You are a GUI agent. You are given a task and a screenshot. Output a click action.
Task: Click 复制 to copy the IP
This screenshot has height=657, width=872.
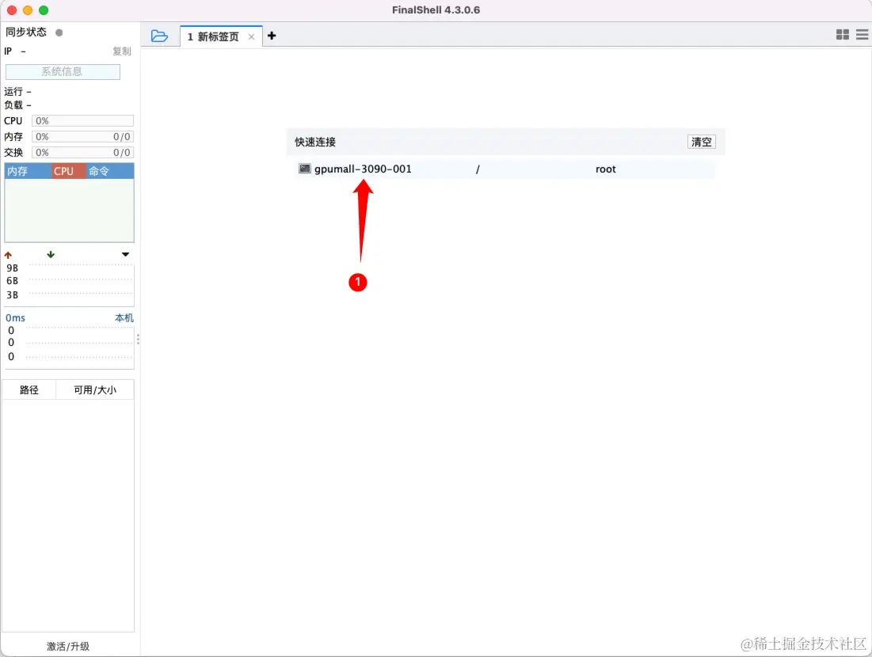[122, 51]
